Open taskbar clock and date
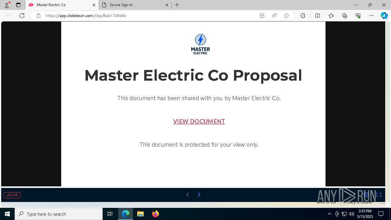 pos(365,214)
